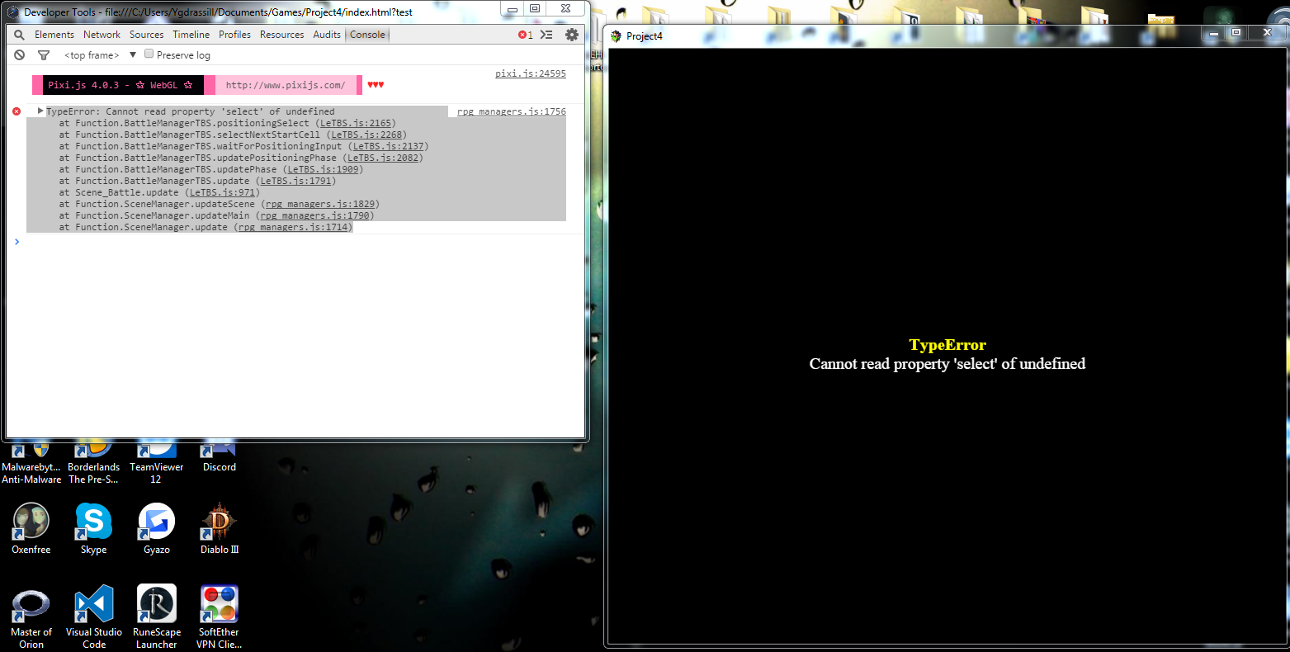The width and height of the screenshot is (1290, 652).
Task: Follow the LeTBS.js:2082 stack link
Action: pos(383,158)
